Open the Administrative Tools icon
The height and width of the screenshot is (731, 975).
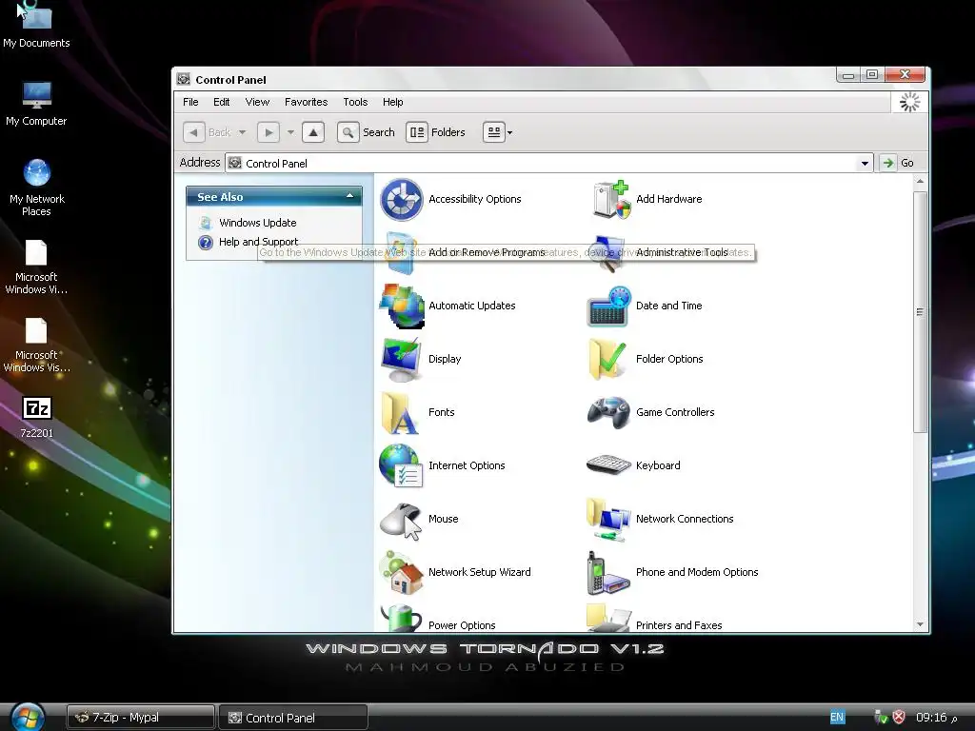coord(607,253)
